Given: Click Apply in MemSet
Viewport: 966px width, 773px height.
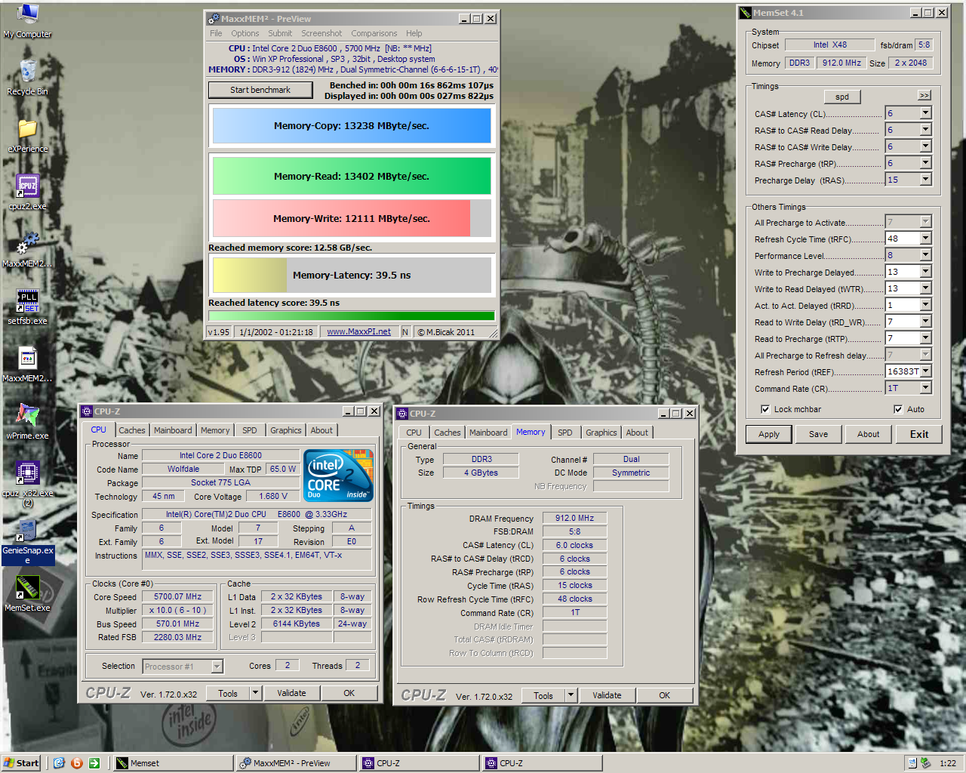Looking at the screenshot, I should click(x=769, y=434).
